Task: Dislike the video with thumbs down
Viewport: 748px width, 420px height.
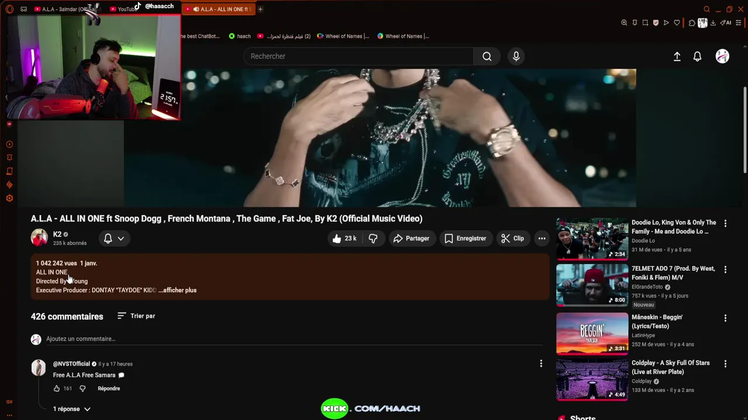Action: click(x=373, y=238)
